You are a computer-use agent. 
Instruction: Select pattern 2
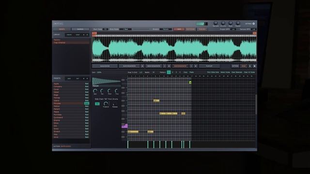pyautogui.click(x=172, y=72)
